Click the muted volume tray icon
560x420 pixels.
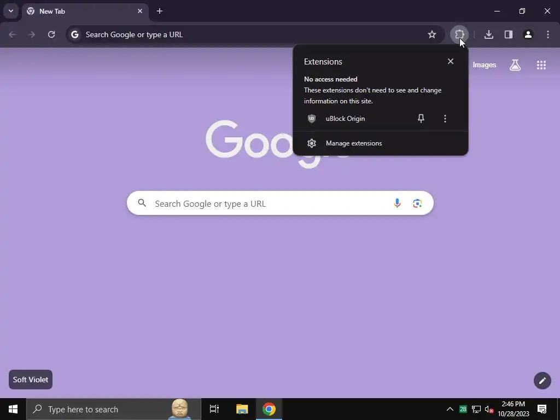489,409
